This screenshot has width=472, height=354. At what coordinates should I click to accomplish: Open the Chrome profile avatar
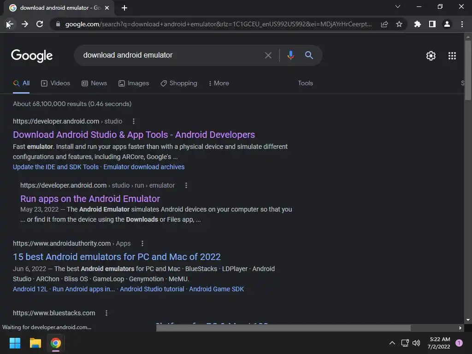pyautogui.click(x=447, y=24)
